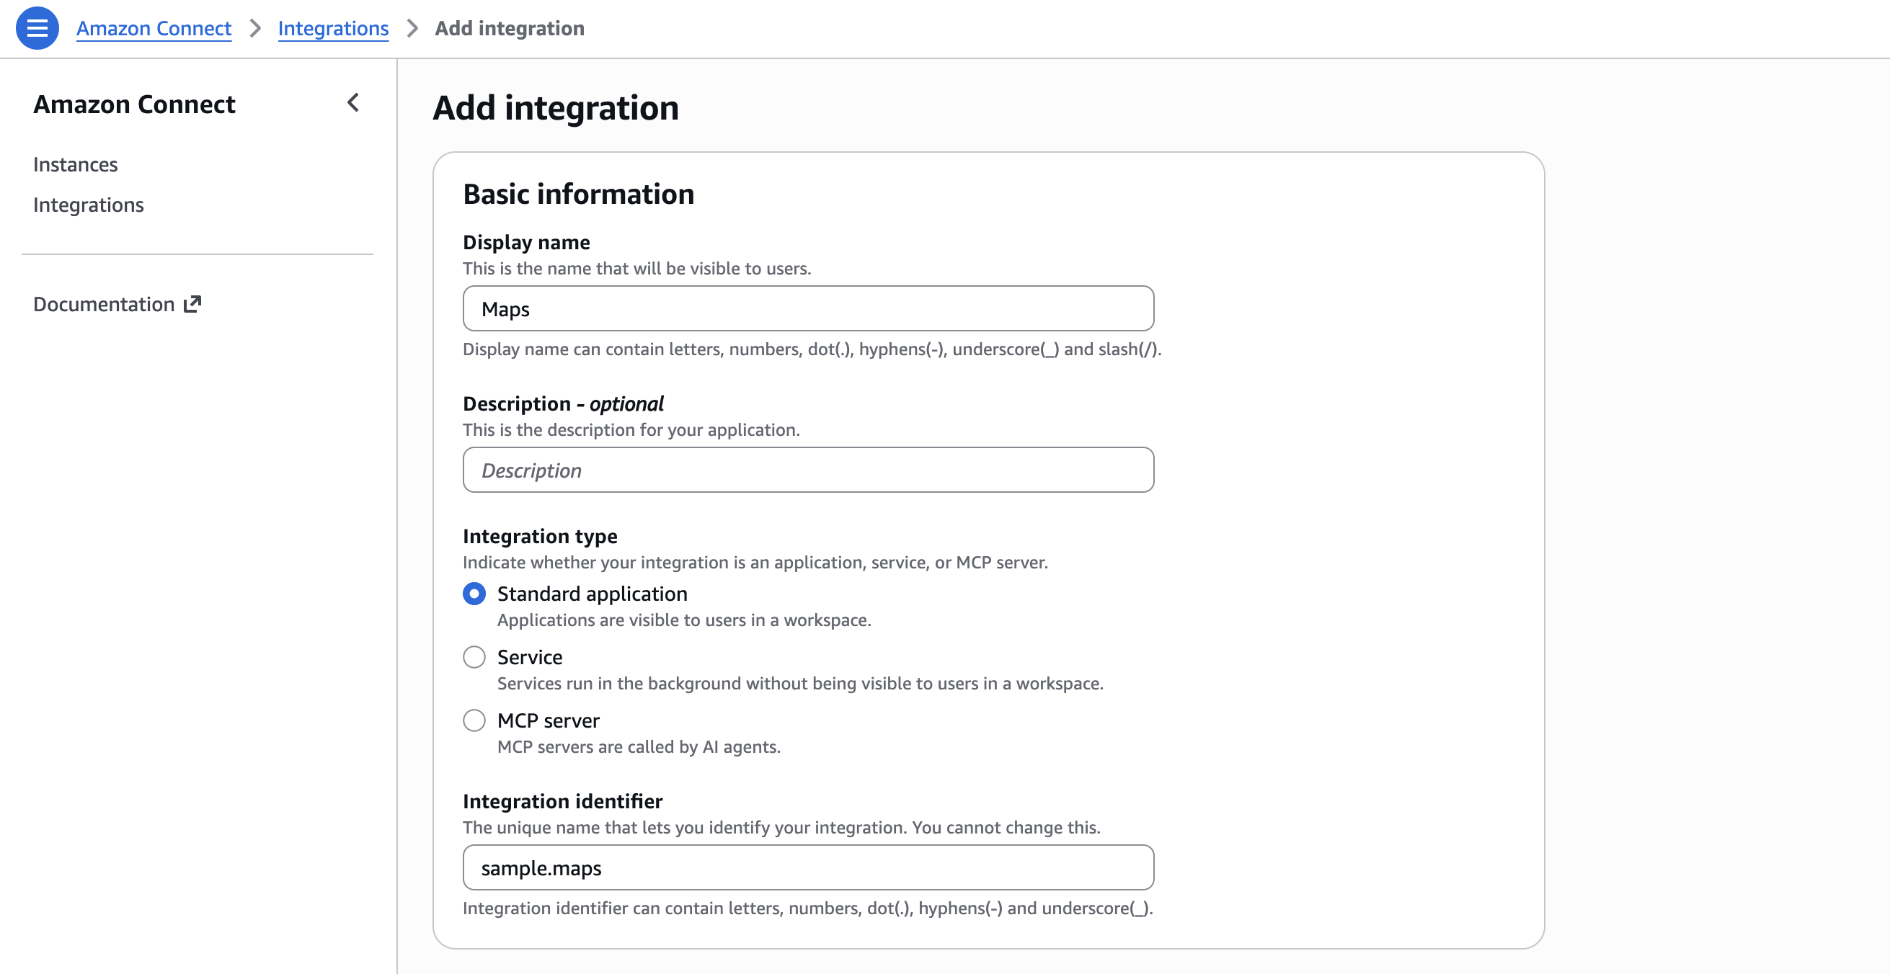
Task: Choose the Service integration type
Action: click(474, 657)
